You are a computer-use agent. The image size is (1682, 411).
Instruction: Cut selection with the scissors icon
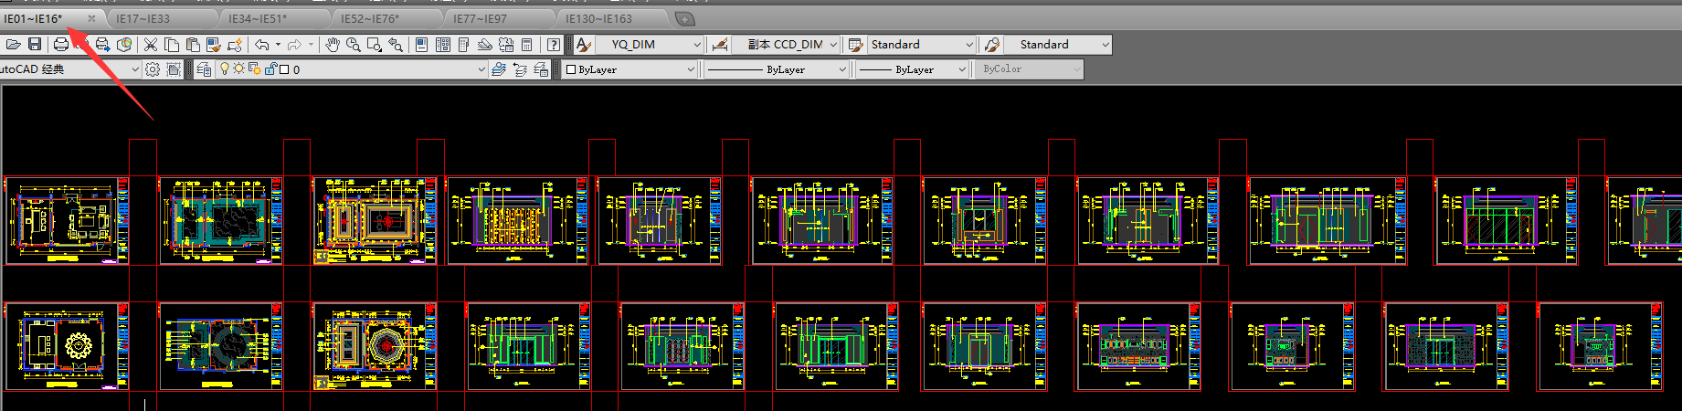click(x=151, y=44)
